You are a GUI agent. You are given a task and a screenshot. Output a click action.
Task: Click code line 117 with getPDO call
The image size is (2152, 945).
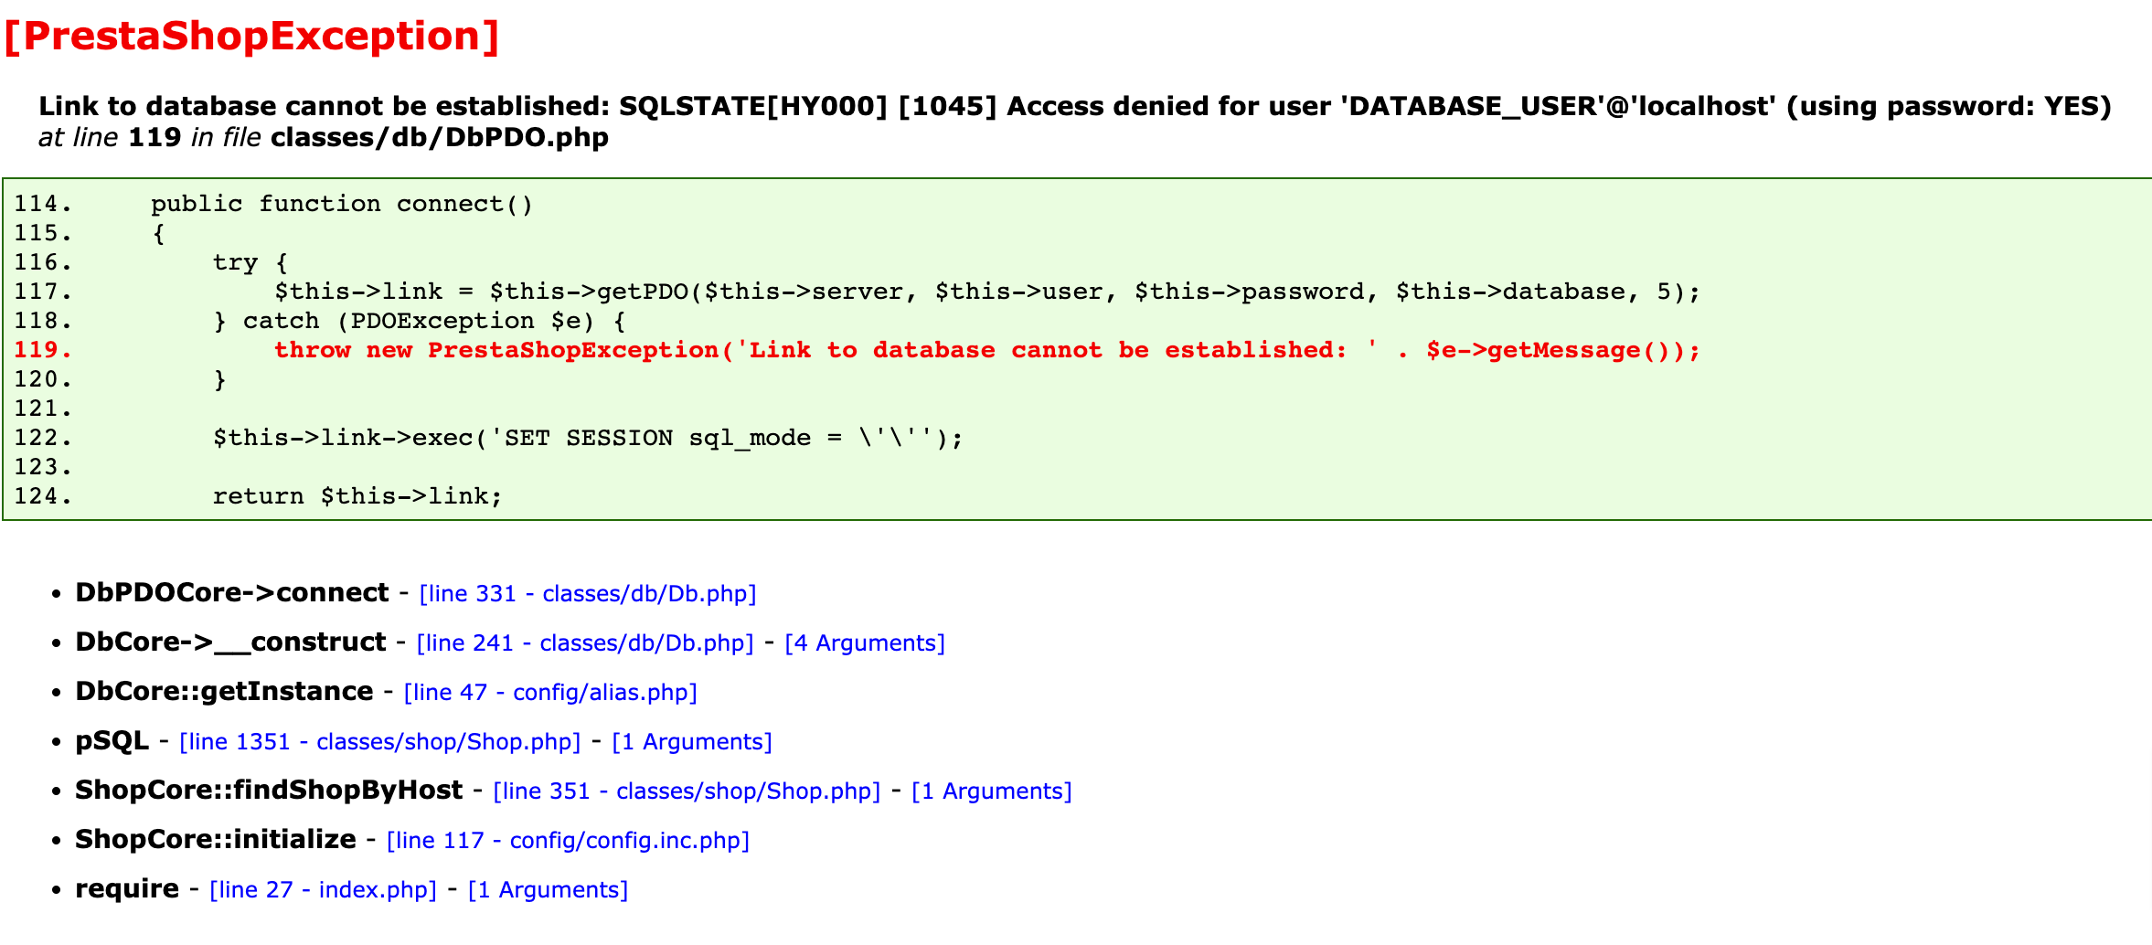pyautogui.click(x=987, y=292)
